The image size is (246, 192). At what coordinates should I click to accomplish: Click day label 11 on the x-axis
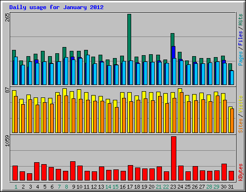pos(86,187)
